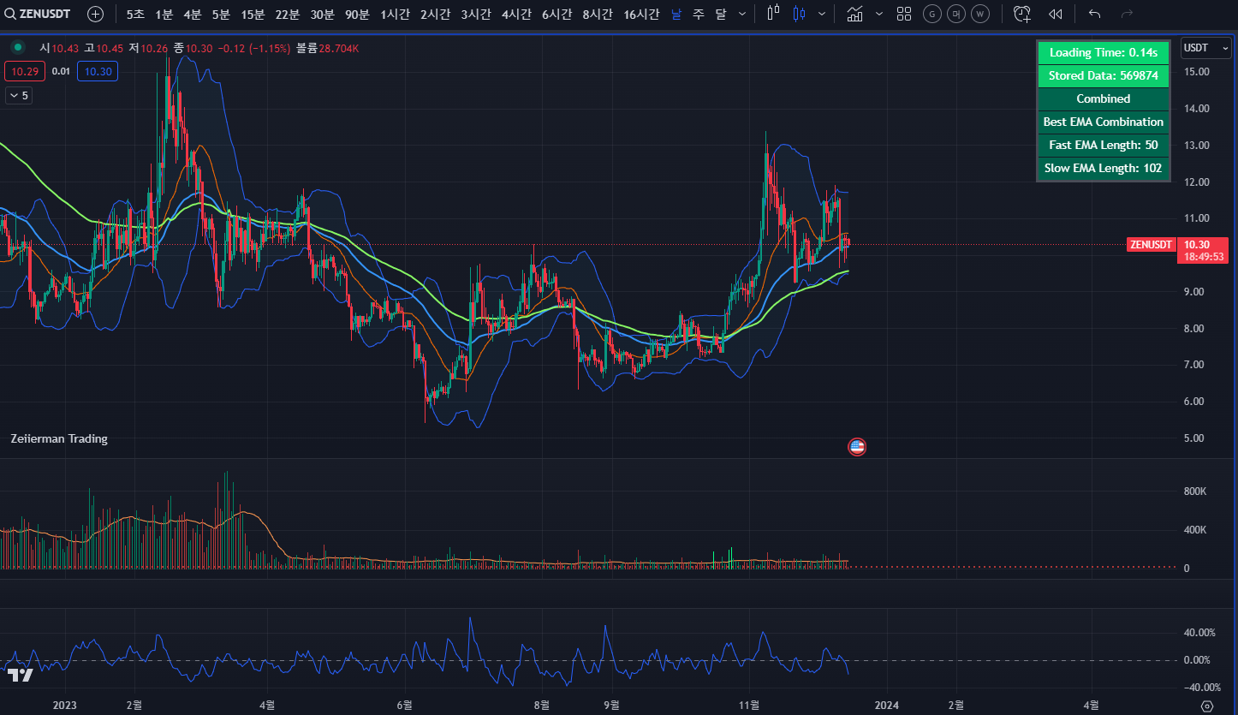Click the red 10.29 sell price button

pos(25,71)
